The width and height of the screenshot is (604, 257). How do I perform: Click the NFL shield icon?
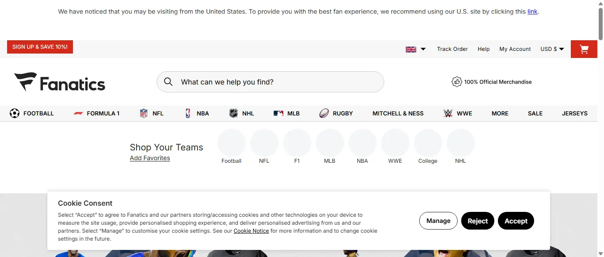point(144,114)
